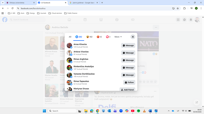This screenshot has height=114, width=204.
Task: Open Chrome three-dot menu
Action: [x=201, y=8]
